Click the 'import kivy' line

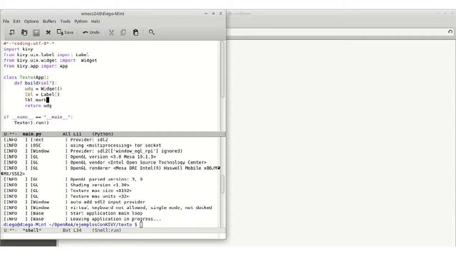19,49
